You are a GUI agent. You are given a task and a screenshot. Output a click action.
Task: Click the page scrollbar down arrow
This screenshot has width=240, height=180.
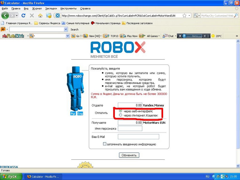[238, 166]
